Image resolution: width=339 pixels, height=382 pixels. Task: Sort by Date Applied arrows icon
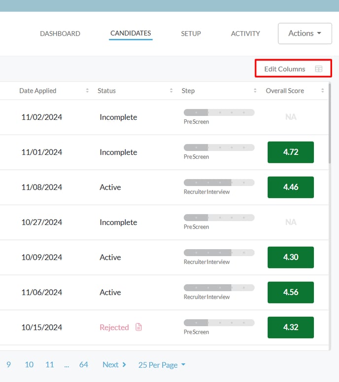tap(87, 91)
